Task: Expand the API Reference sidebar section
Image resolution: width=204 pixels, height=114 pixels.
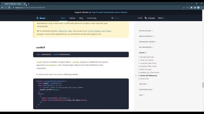Action: pyautogui.click(x=146, y=47)
